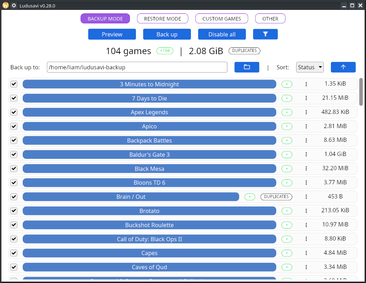Click the DUPLICATES badge on Brain / Out row
Viewport: 366px width, 283px height.
tap(276, 197)
